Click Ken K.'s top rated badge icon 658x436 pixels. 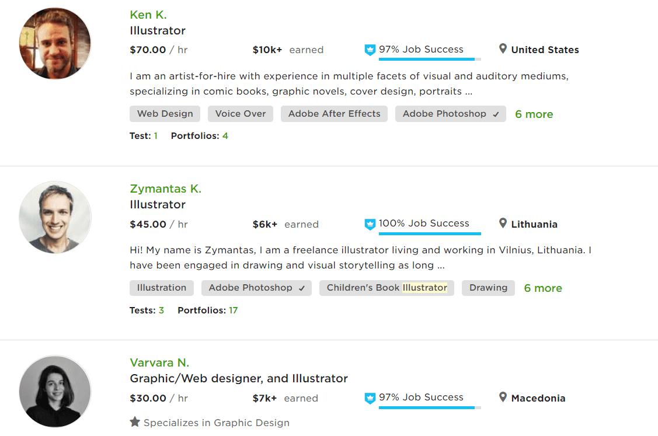point(370,50)
